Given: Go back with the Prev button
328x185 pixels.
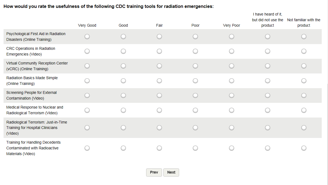Looking at the screenshot, I should (x=154, y=172).
